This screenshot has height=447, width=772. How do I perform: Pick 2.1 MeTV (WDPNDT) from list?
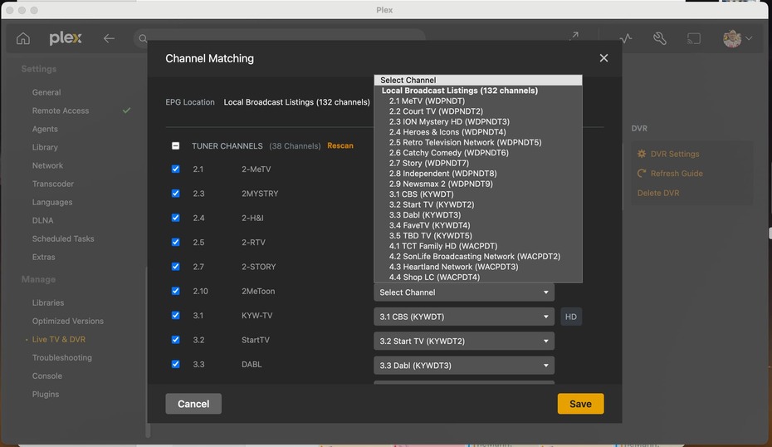tap(477, 101)
